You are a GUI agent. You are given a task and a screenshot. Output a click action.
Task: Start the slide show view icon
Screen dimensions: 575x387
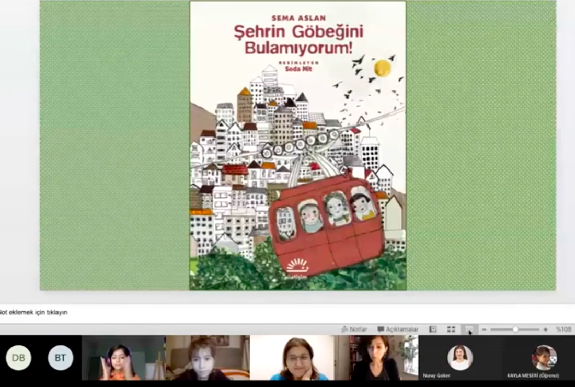pyautogui.click(x=469, y=329)
